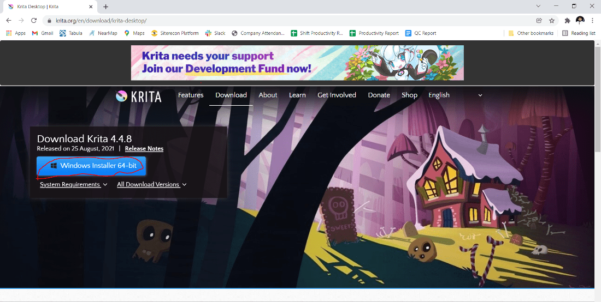Image resolution: width=601 pixels, height=302 pixels.
Task: Click the Release Notes link
Action: [x=144, y=149]
